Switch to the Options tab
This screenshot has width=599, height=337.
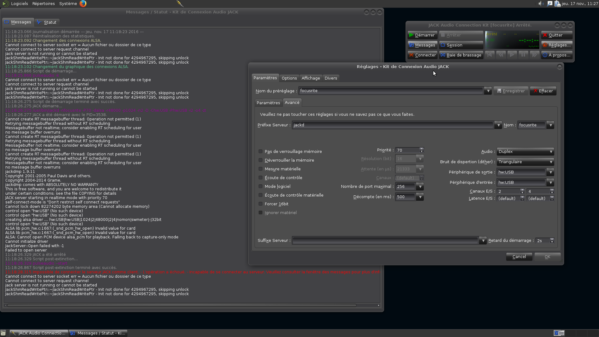coord(289,78)
